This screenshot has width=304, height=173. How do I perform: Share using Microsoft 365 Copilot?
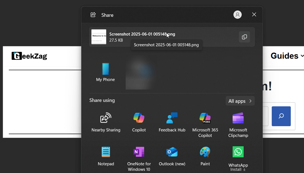[205, 125]
